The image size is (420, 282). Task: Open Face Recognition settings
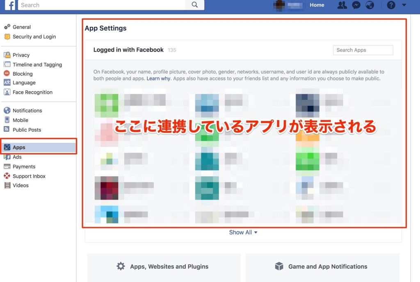tap(32, 92)
